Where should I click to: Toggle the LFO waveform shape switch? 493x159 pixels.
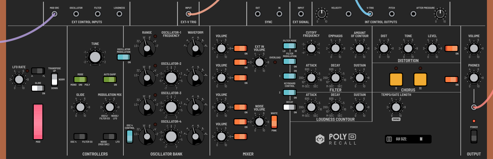click(38, 71)
